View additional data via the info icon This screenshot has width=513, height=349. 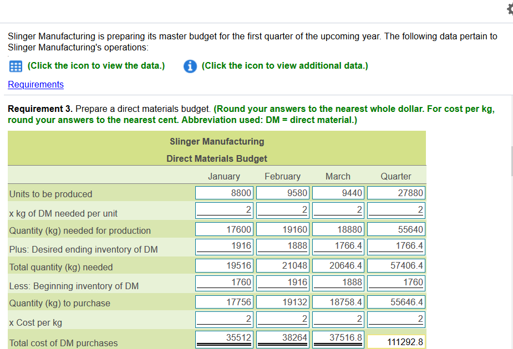pyautogui.click(x=190, y=65)
